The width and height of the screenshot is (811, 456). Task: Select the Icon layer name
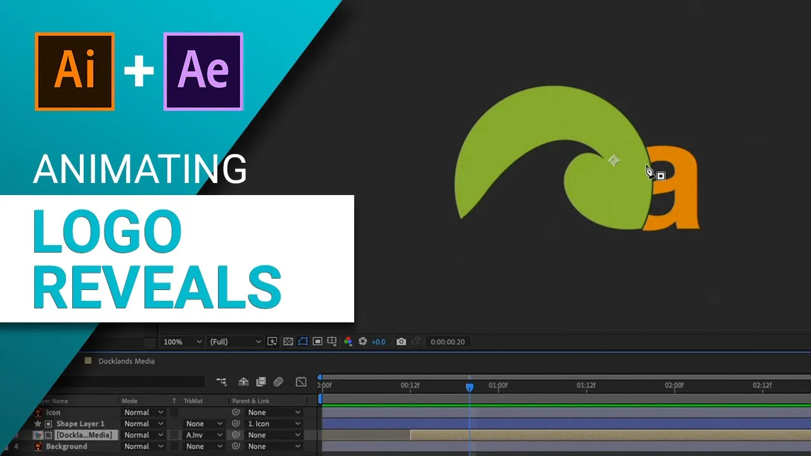[x=53, y=412]
